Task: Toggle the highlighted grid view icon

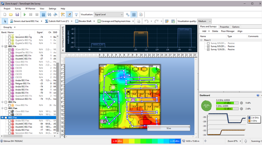Action: pos(134,14)
